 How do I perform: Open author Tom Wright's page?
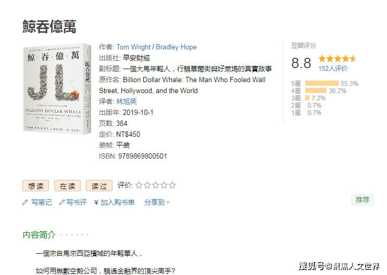click(134, 47)
